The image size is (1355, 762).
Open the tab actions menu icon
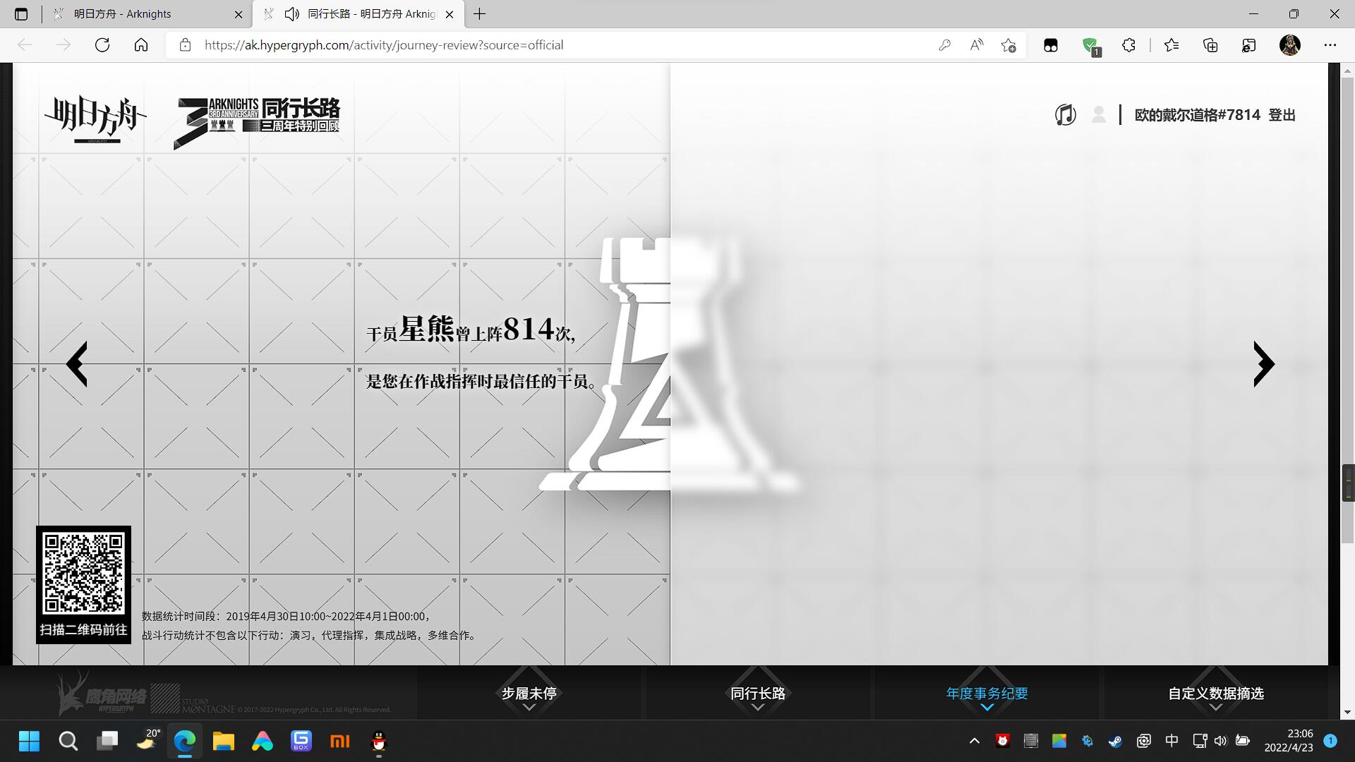pyautogui.click(x=21, y=14)
